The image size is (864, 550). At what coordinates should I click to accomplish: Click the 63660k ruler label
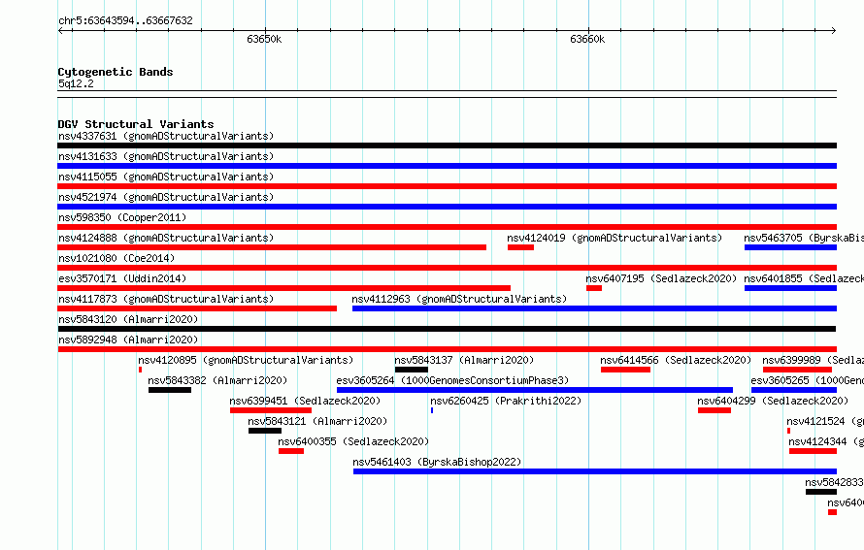(586, 39)
